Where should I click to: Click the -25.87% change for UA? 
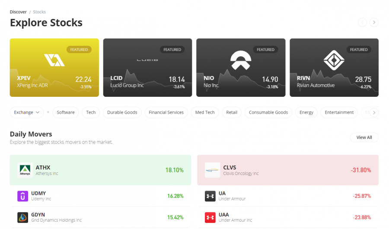tap(362, 196)
